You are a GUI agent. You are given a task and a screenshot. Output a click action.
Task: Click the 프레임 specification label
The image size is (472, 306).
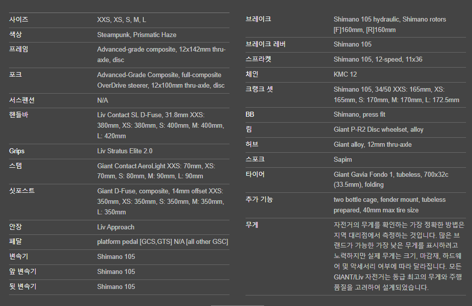click(x=19, y=50)
